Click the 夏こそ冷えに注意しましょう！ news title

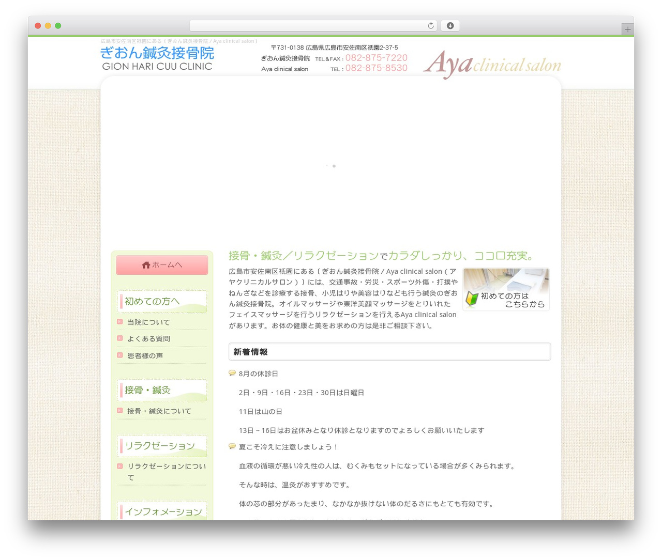(289, 447)
